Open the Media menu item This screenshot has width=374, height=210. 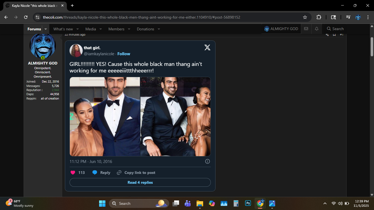tap(91, 29)
